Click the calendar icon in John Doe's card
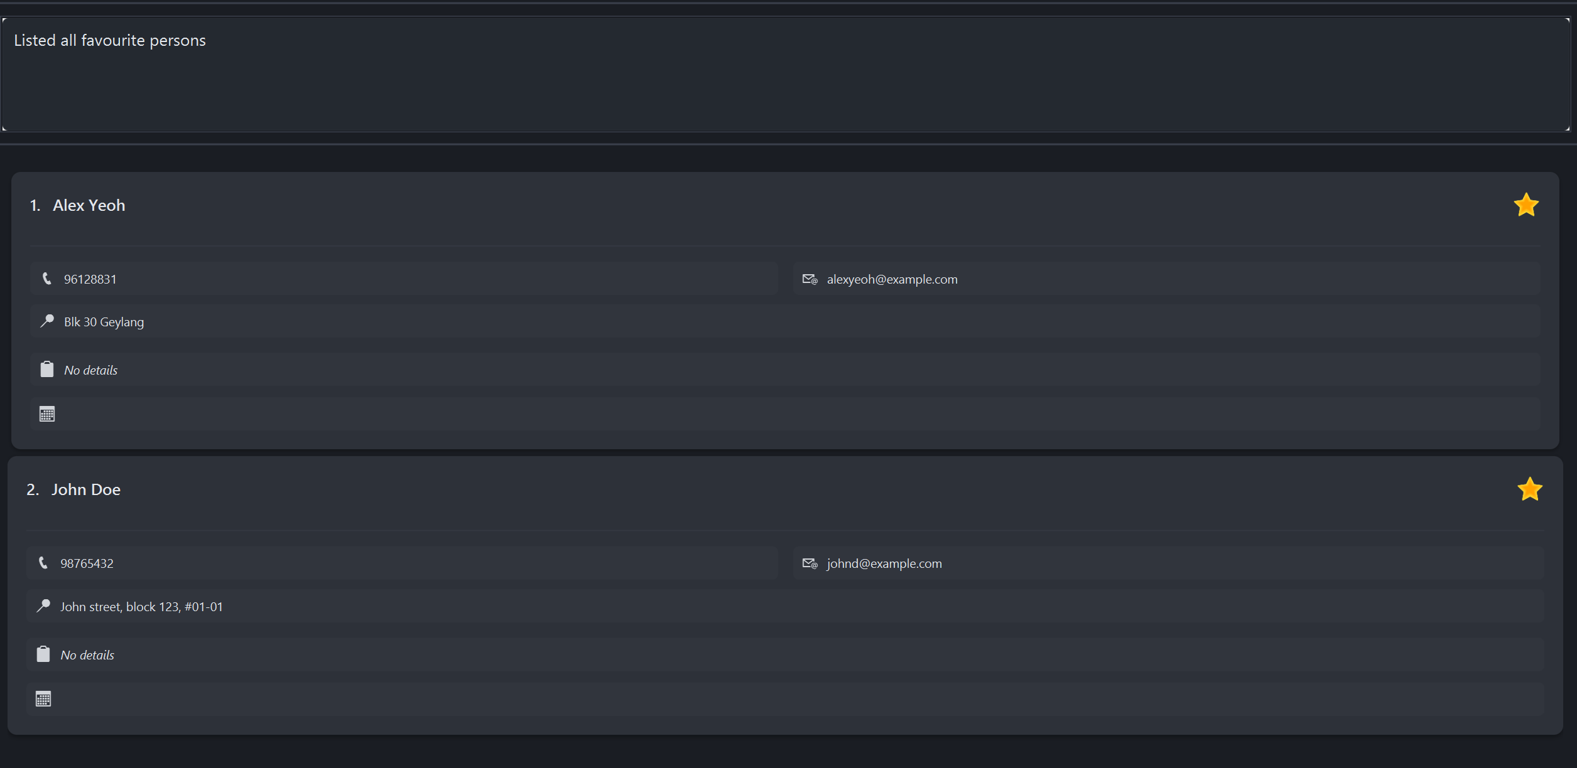The image size is (1577, 768). click(43, 699)
